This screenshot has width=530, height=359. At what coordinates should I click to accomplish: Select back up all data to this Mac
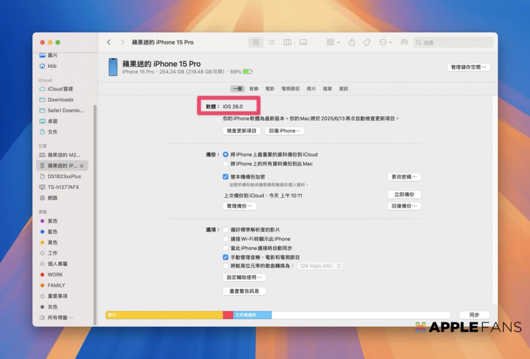[x=226, y=164]
